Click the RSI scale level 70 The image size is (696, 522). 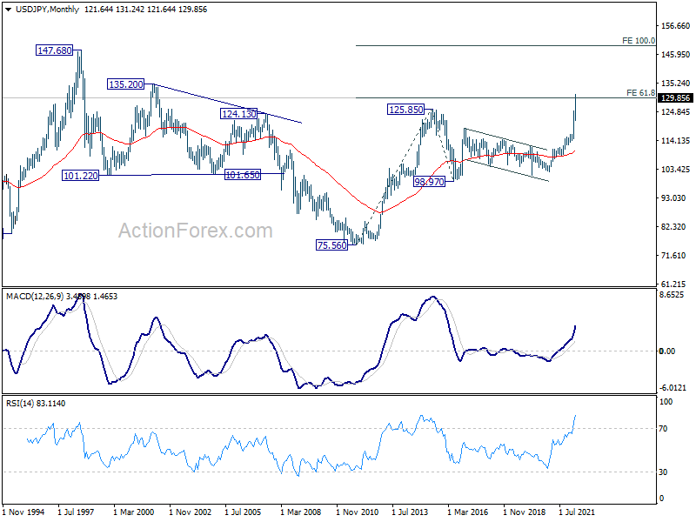tap(663, 429)
